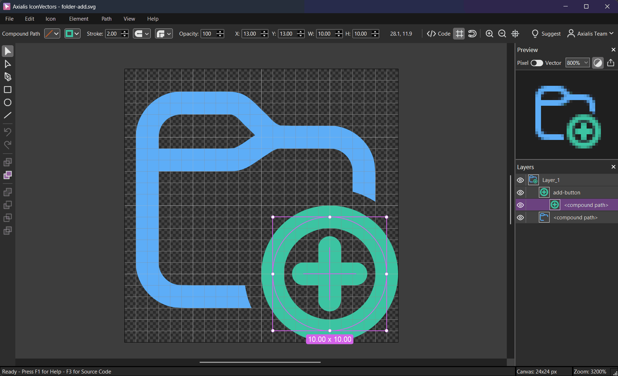The image size is (618, 376).
Task: Open the Element menu
Action: pyautogui.click(x=78, y=19)
